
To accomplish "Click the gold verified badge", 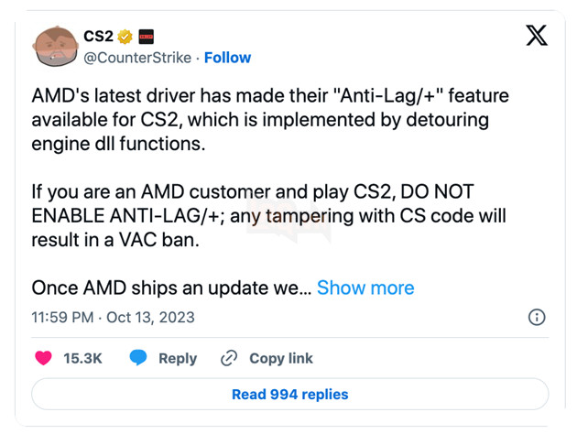I will 125,37.
